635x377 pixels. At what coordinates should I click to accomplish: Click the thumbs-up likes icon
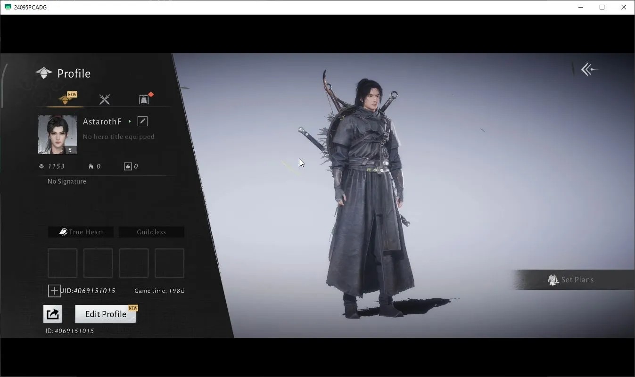coord(128,166)
